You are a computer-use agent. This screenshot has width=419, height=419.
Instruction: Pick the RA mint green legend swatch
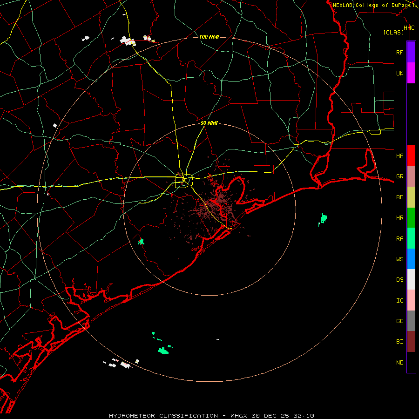click(x=411, y=238)
